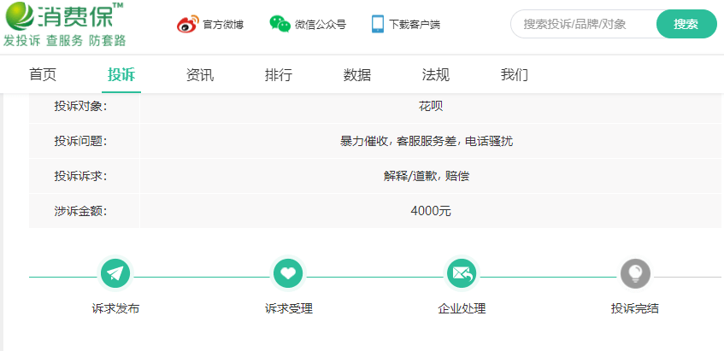Click the 企业处理 step label
Image resolution: width=724 pixels, height=351 pixels.
(x=462, y=308)
